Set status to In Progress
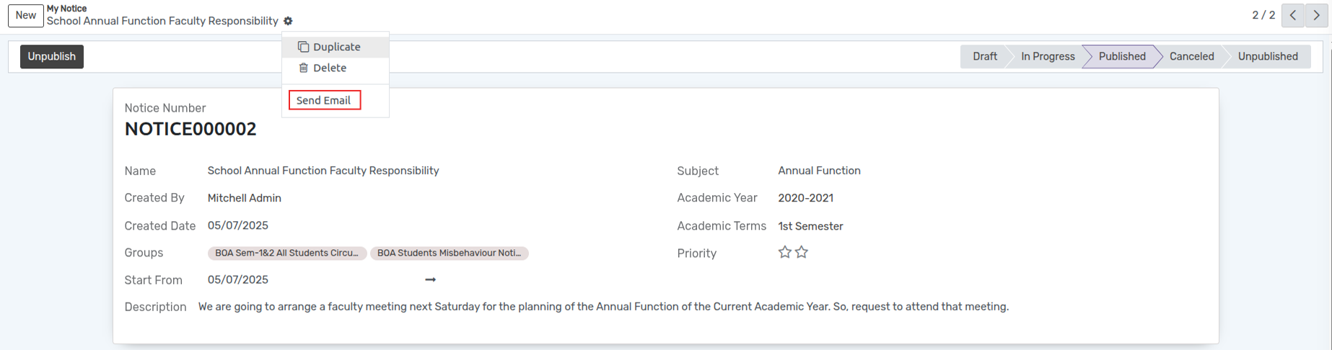The height and width of the screenshot is (350, 1332). 1048,56
